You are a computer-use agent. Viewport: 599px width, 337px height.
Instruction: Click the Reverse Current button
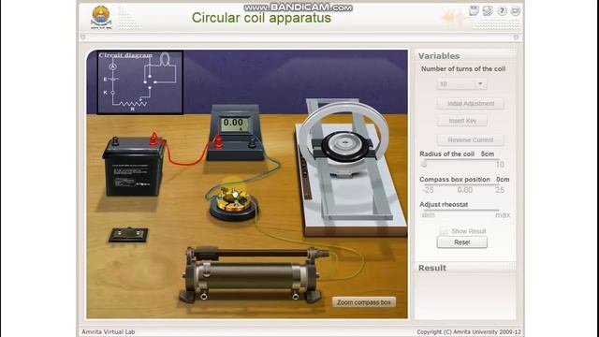(470, 139)
